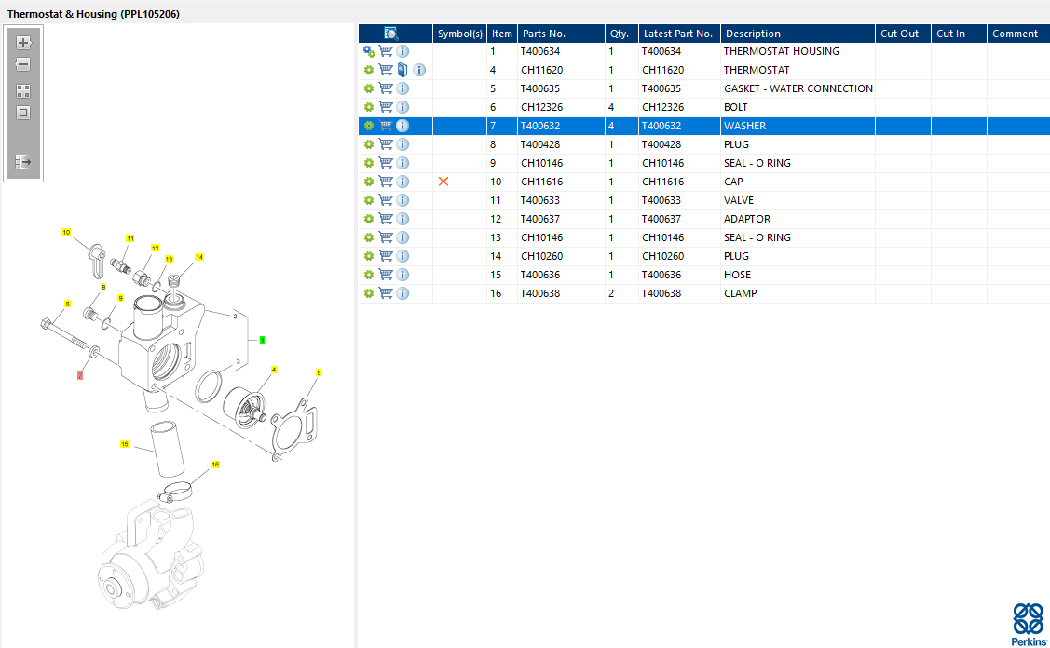Select the GASKET - WATER CONNECTION description
Image resolution: width=1050 pixels, height=648 pixels.
(x=798, y=88)
